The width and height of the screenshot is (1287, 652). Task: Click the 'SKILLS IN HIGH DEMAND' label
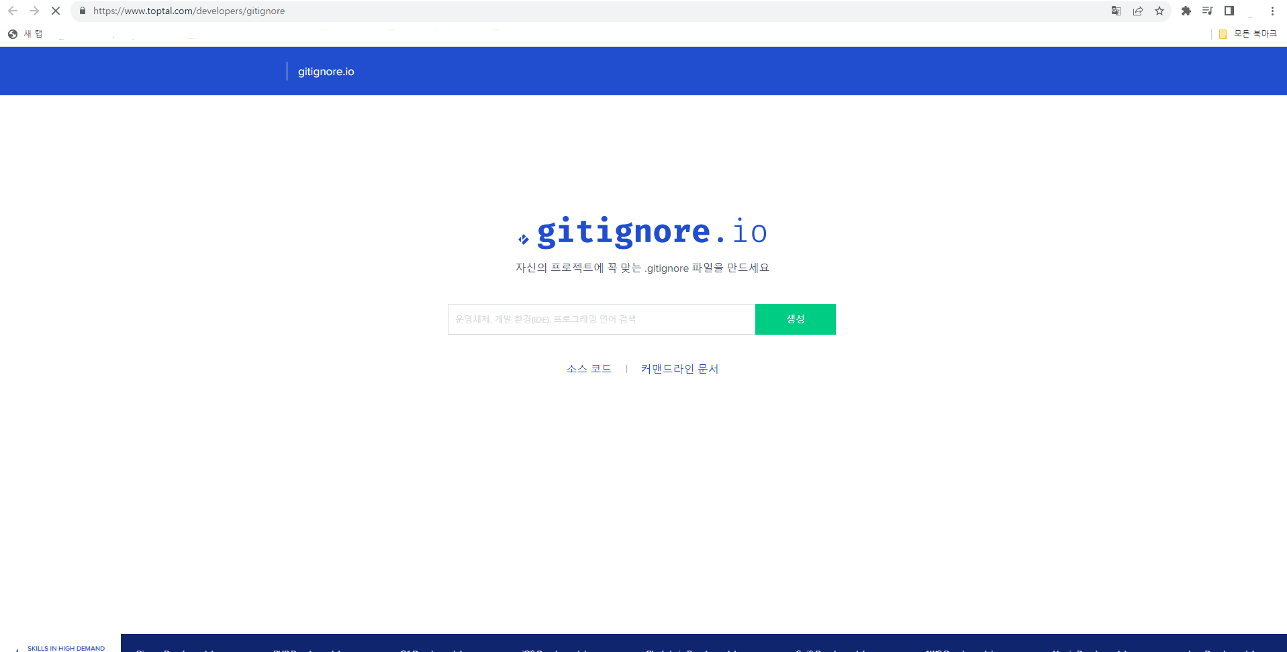click(66, 648)
